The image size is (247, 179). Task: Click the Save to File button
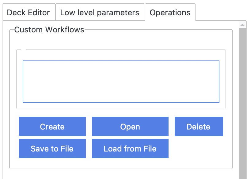52,148
